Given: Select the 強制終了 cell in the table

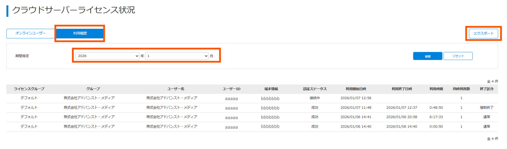Looking at the screenshot, I should click(x=486, y=108).
